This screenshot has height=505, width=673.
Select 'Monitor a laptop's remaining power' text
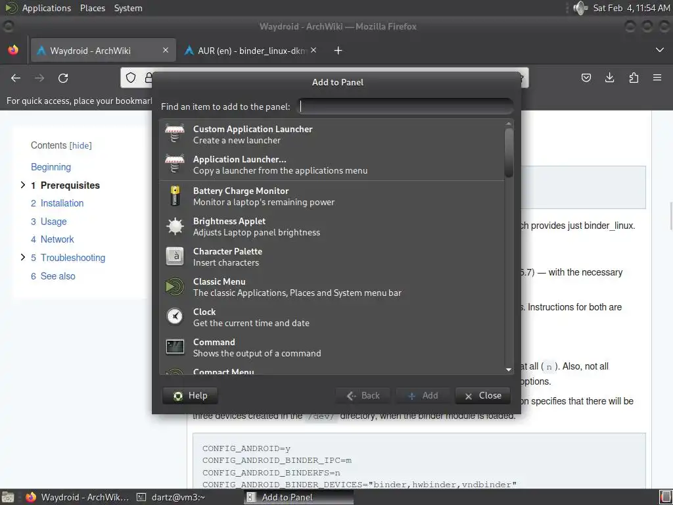pyautogui.click(x=264, y=203)
